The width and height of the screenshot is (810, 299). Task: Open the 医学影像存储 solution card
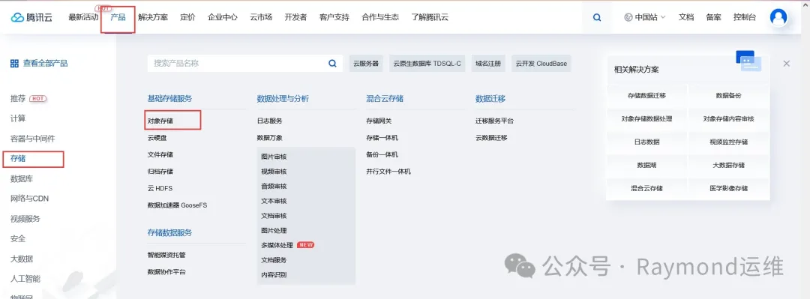(x=728, y=189)
